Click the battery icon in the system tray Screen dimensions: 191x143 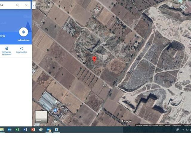tap(187, 130)
